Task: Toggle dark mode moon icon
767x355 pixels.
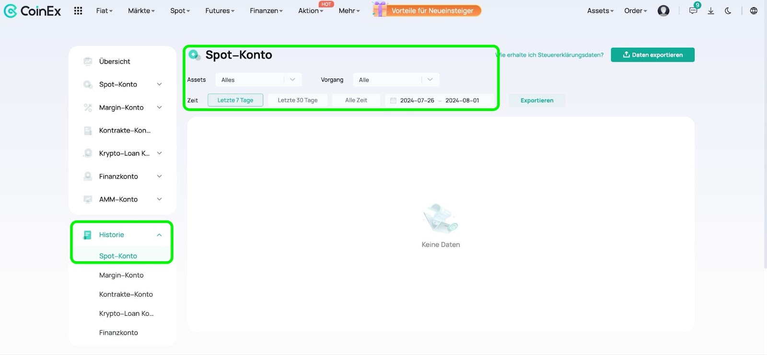Action: pos(728,11)
